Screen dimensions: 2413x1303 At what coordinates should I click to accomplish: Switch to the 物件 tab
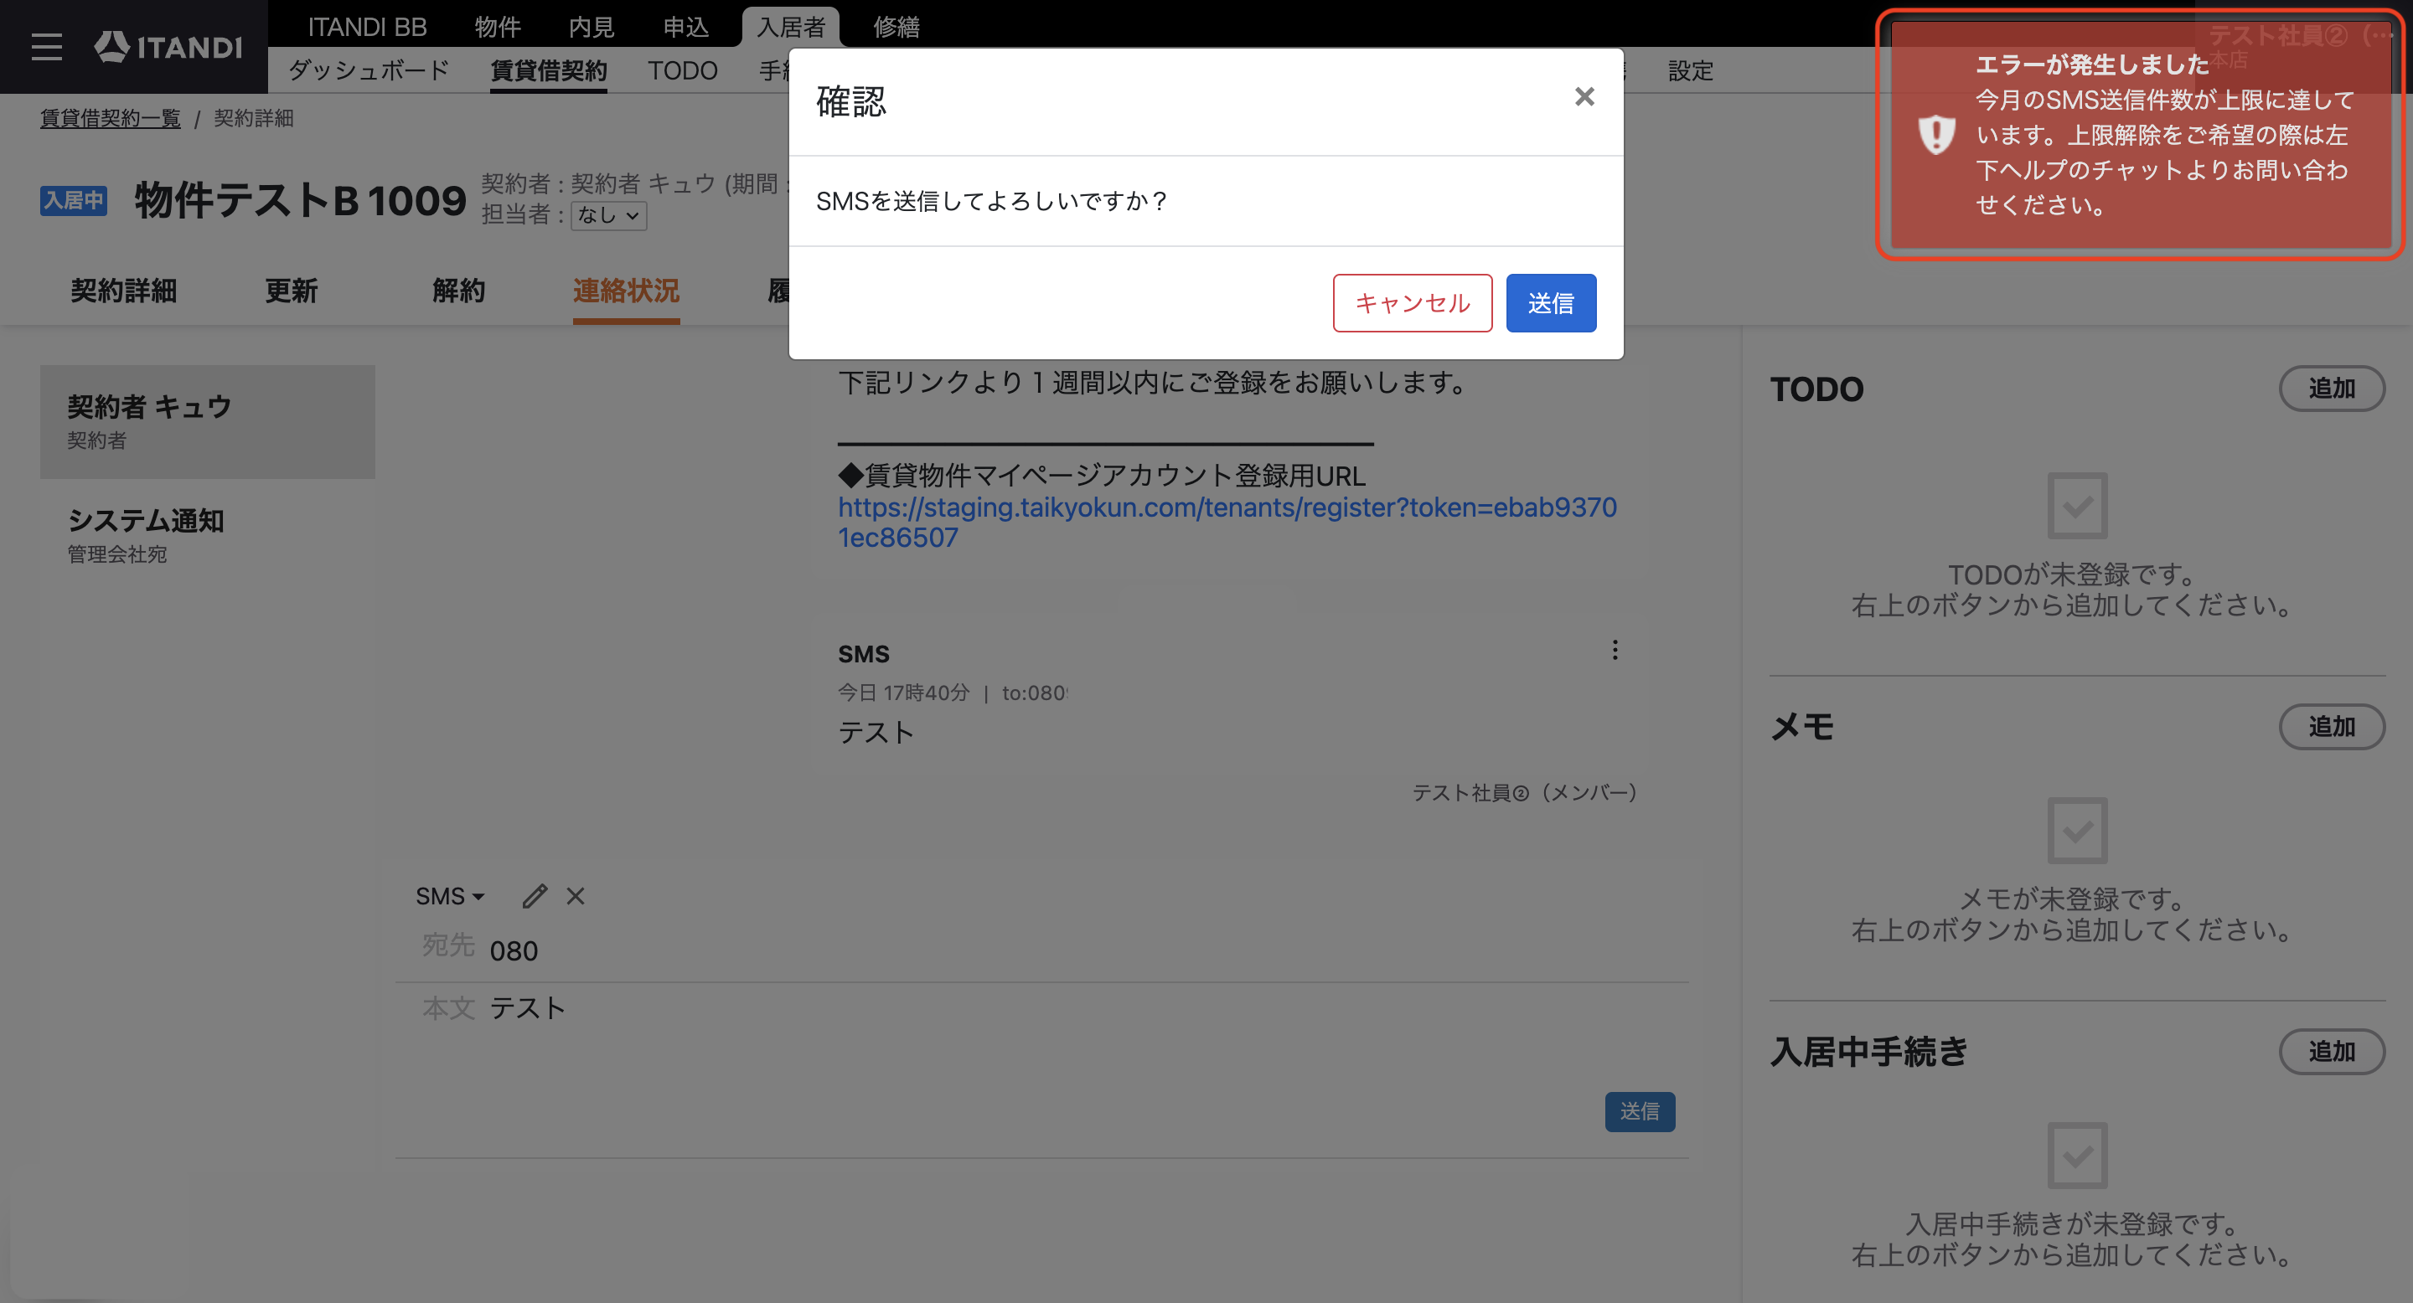click(x=498, y=27)
